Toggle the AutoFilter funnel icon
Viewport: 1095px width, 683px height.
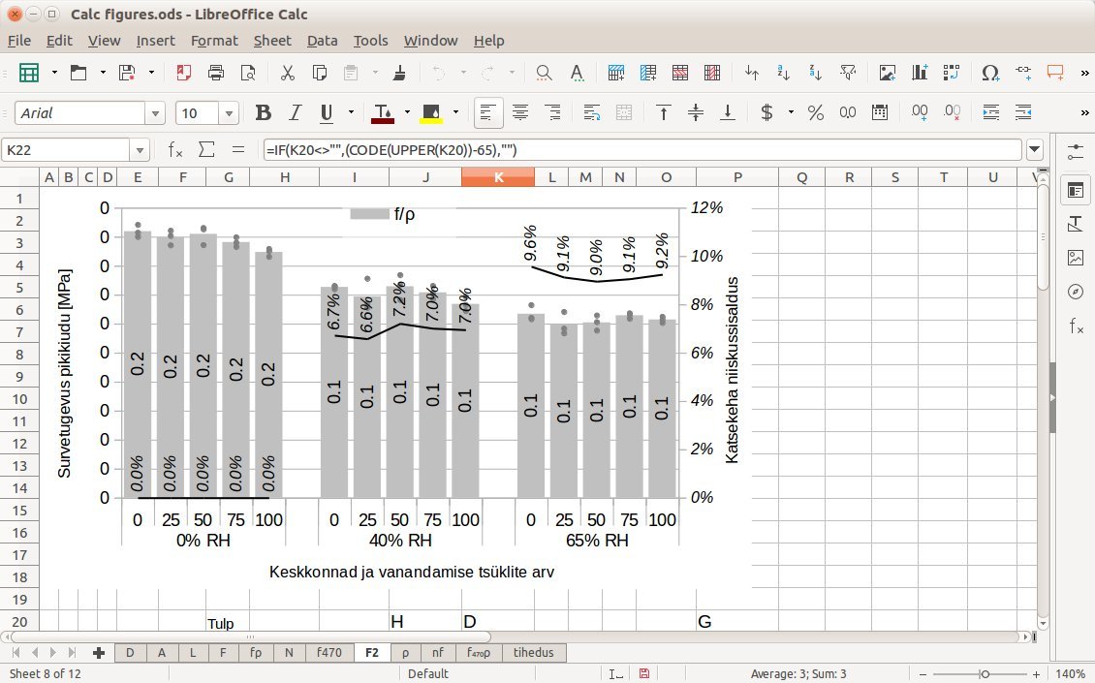coord(848,73)
